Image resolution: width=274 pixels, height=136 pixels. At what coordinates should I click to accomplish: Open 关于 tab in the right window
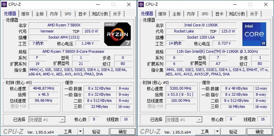254,14
